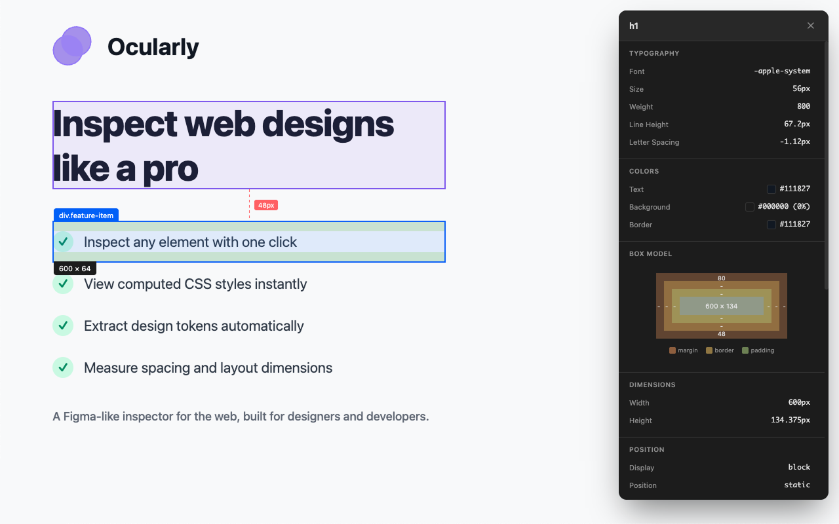839x524 pixels.
Task: Click the padding legend swatch below box model
Action: [746, 350]
